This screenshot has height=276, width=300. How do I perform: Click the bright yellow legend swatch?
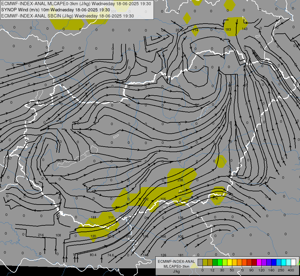coord(230,263)
